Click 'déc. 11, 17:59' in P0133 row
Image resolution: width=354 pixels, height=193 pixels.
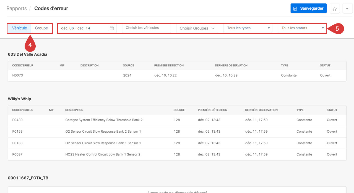pos(256,143)
